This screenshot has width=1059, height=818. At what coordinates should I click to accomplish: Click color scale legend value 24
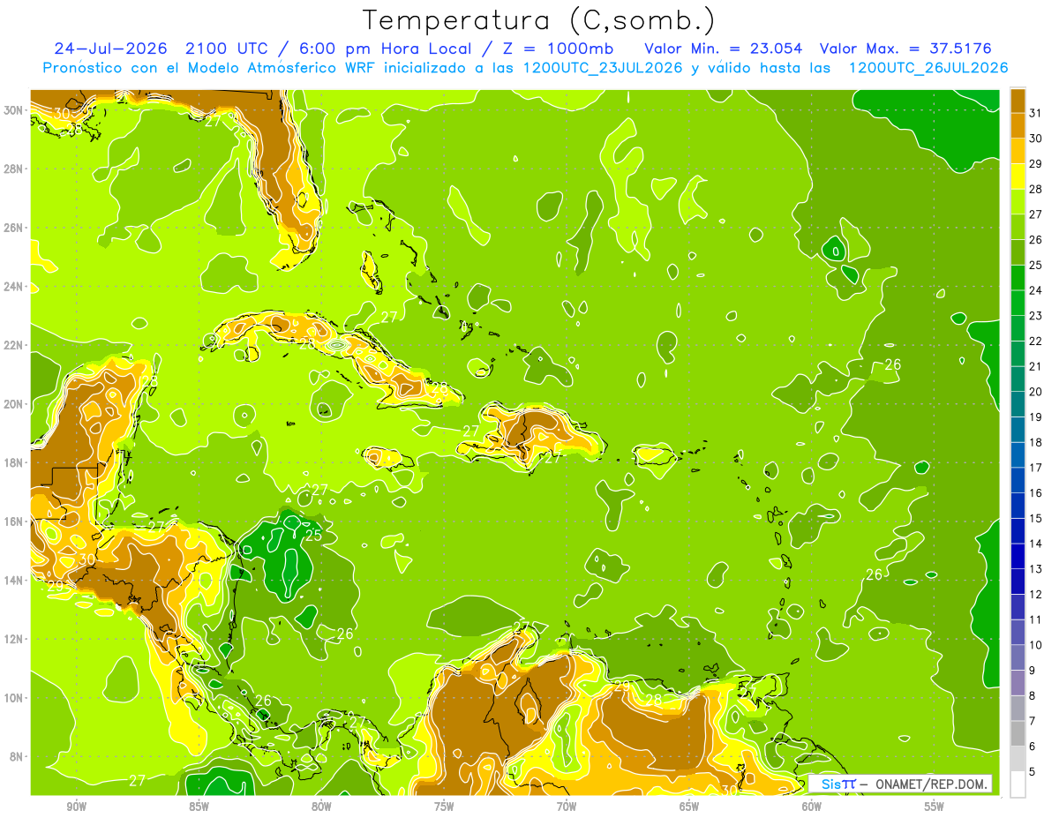click(1035, 290)
